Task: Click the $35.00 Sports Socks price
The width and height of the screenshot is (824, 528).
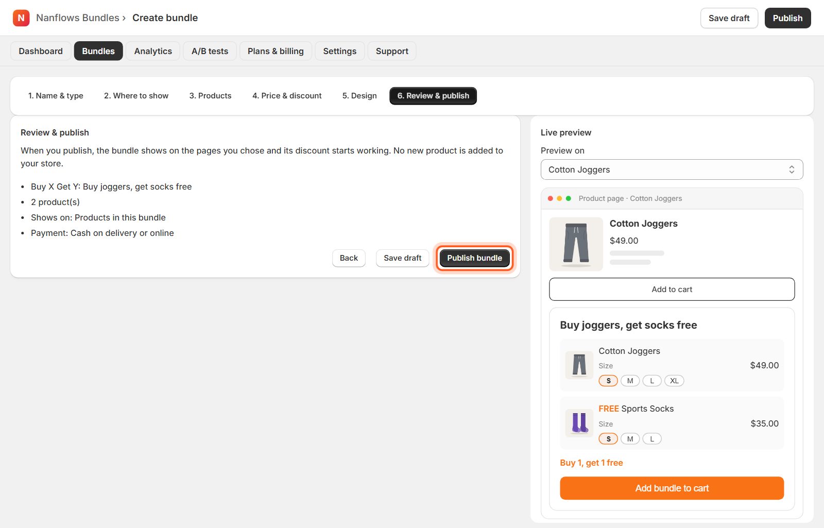Action: coord(764,423)
